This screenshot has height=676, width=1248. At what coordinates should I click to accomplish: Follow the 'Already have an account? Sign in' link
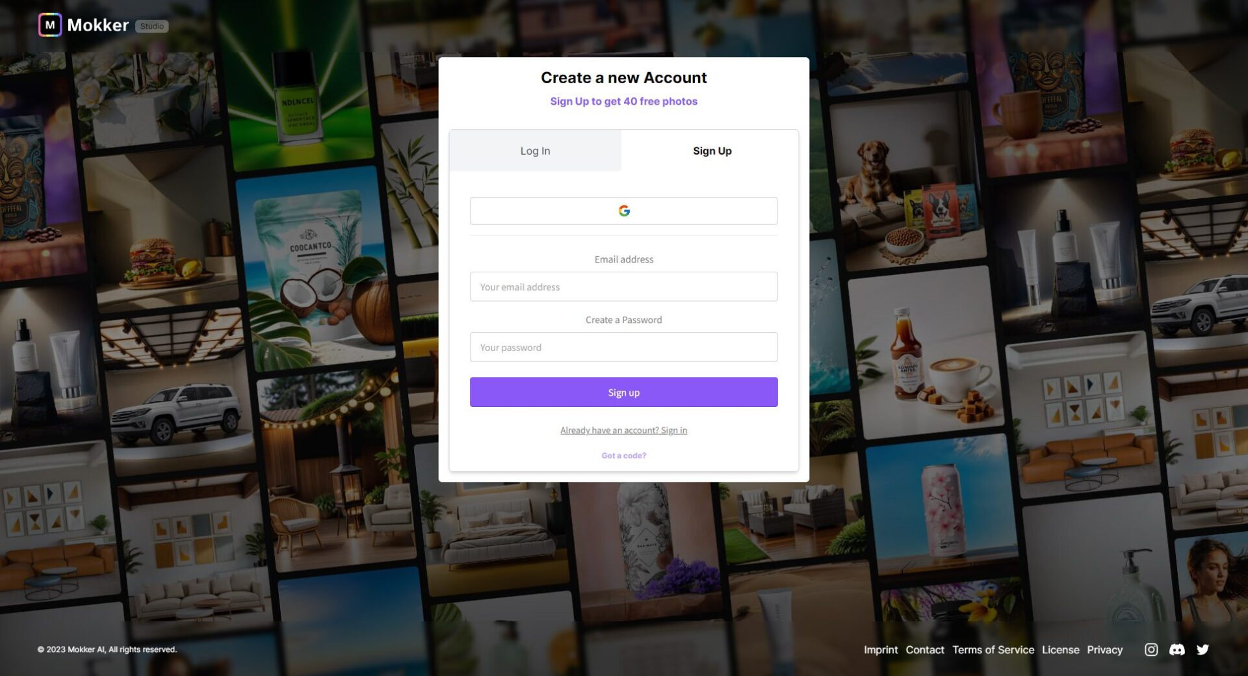[x=623, y=430]
